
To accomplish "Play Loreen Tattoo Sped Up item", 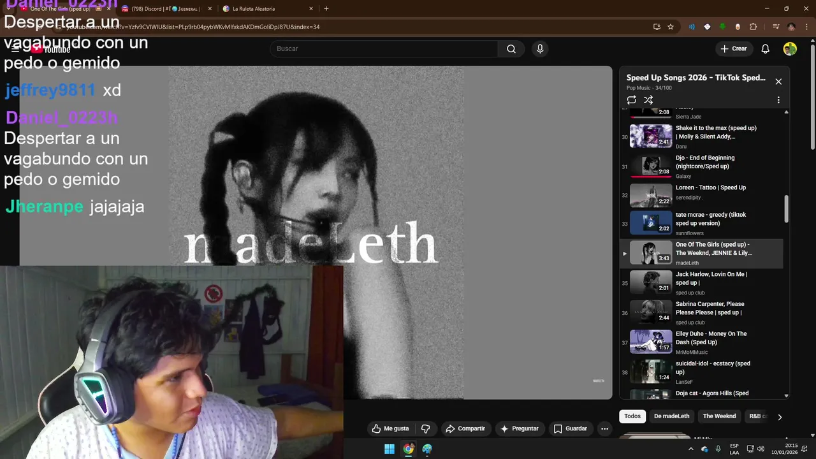I will (x=701, y=196).
